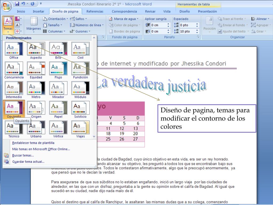The image size is (273, 205).
Task: Go to the Referencias tab
Action: coord(95,11)
